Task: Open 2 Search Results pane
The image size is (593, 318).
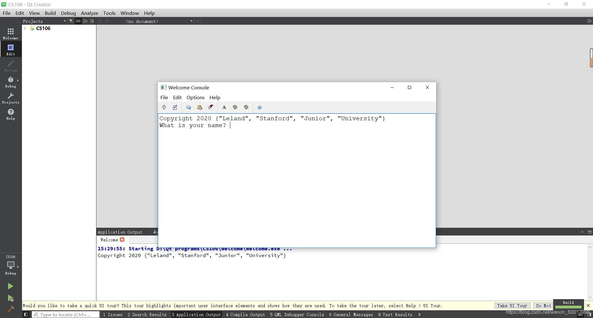Action: click(147, 314)
